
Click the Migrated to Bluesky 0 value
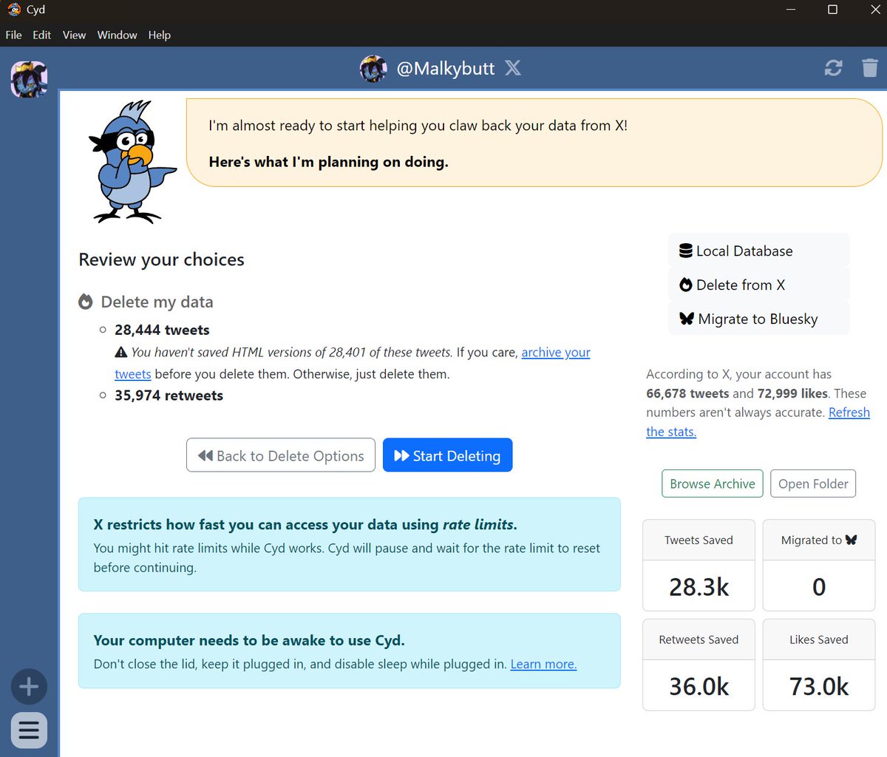click(x=818, y=586)
